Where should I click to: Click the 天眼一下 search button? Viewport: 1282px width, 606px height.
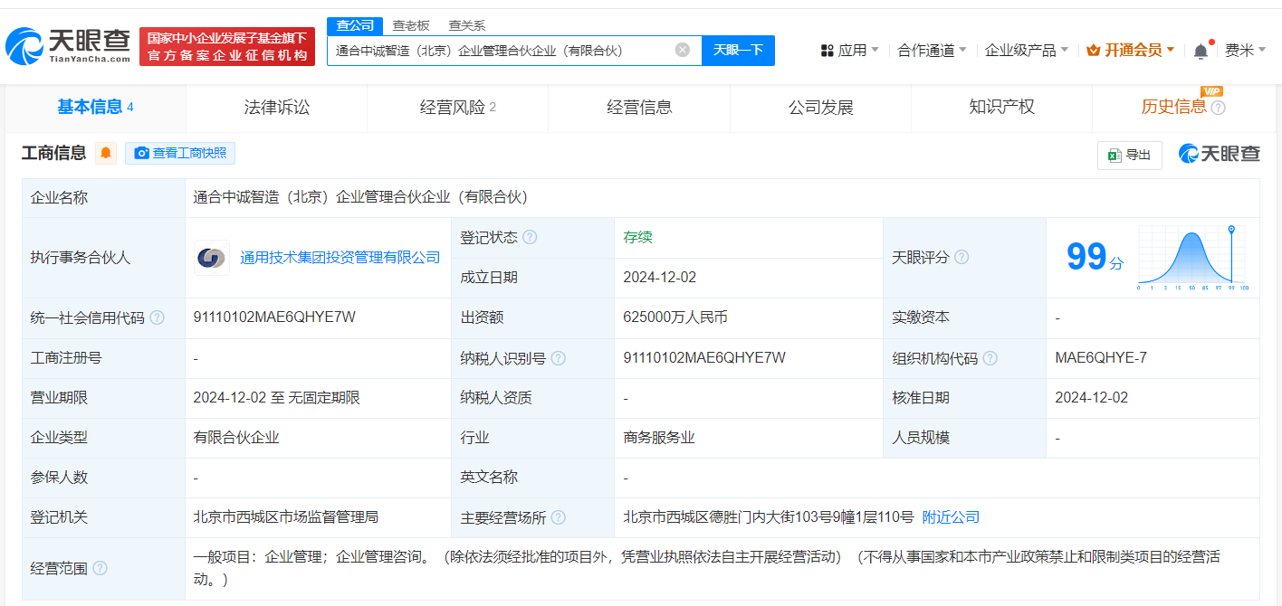coord(738,50)
